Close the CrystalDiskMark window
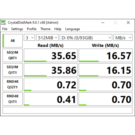This screenshot has width=135, height=135. pyautogui.click(x=128, y=23)
